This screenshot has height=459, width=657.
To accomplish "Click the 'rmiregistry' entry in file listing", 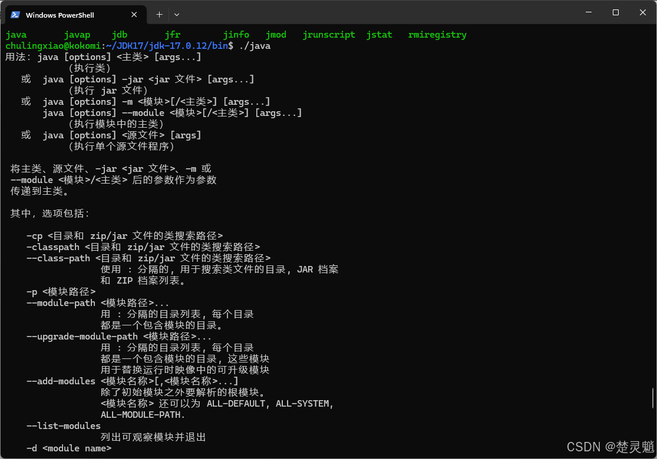I will click(437, 35).
